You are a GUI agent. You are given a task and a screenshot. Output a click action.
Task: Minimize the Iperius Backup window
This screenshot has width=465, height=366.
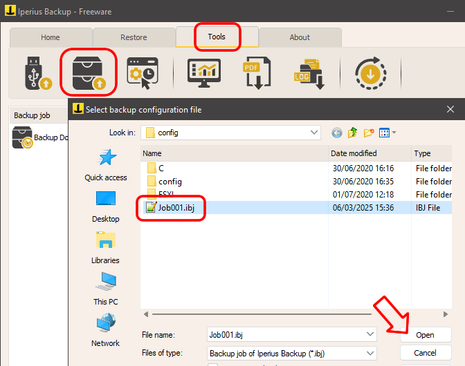[450, 12]
